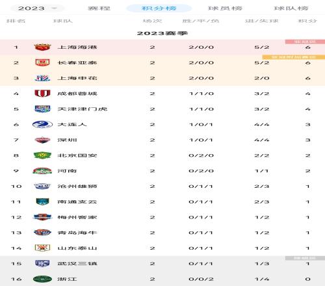Click the 山东泰山 team logo

[x=42, y=248]
